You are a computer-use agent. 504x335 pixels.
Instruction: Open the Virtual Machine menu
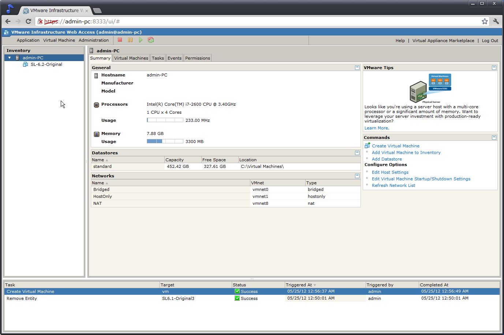click(x=59, y=40)
